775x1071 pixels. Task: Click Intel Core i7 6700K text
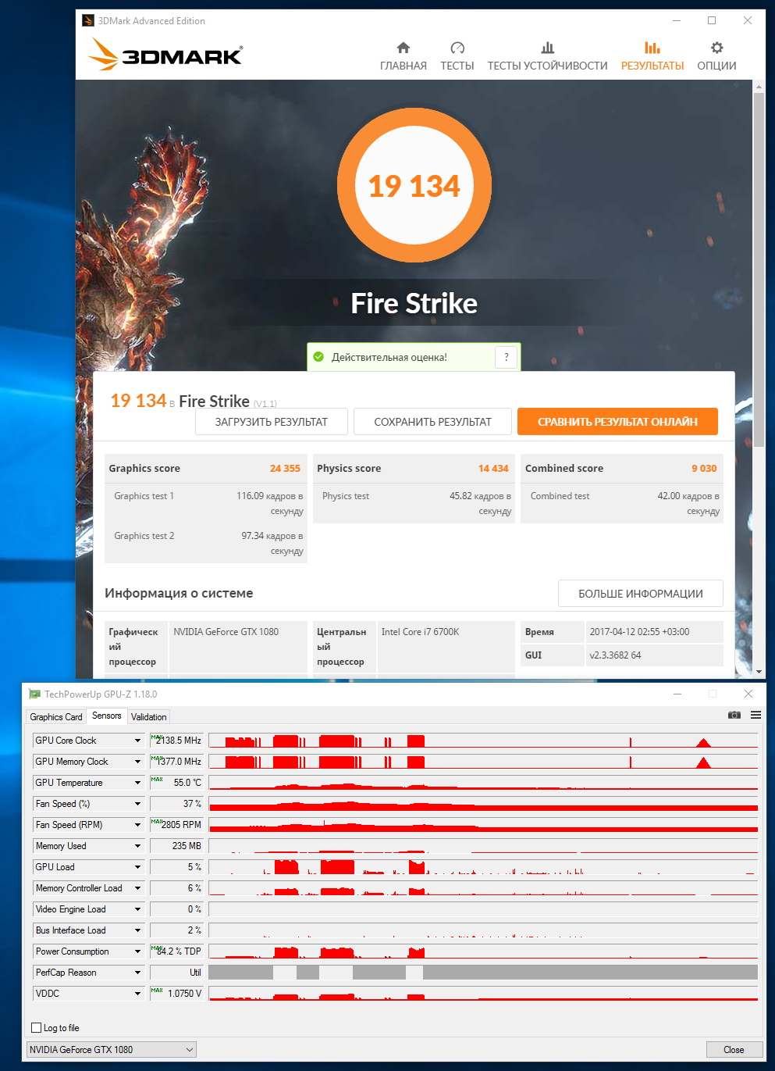tap(420, 632)
